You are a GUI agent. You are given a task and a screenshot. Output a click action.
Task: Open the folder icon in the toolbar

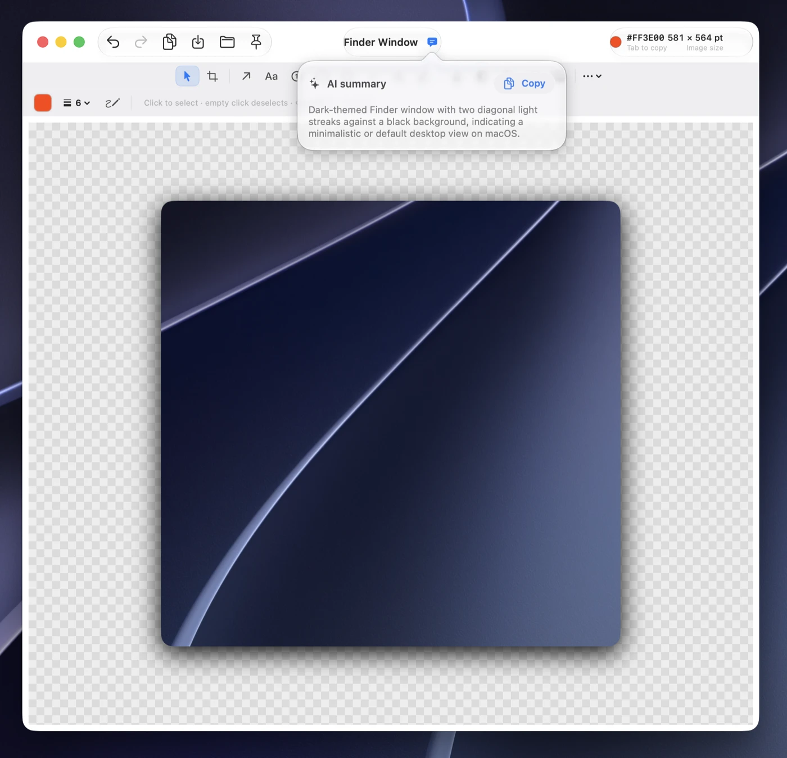pos(227,42)
